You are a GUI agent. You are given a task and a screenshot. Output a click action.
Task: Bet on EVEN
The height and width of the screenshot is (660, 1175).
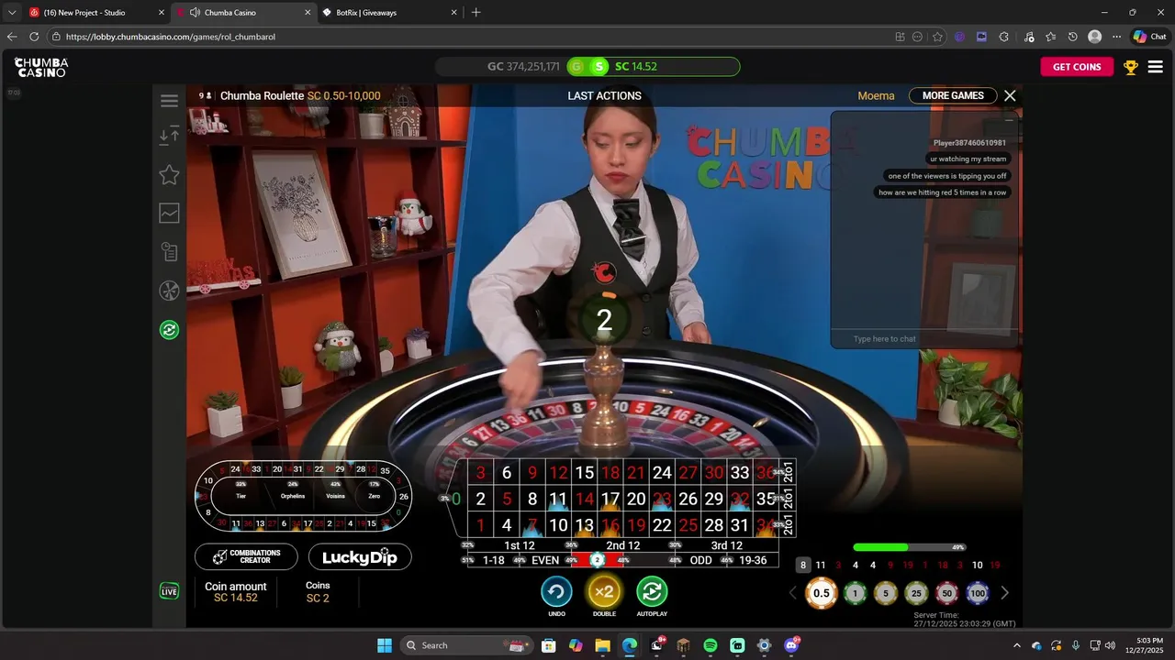coord(545,560)
